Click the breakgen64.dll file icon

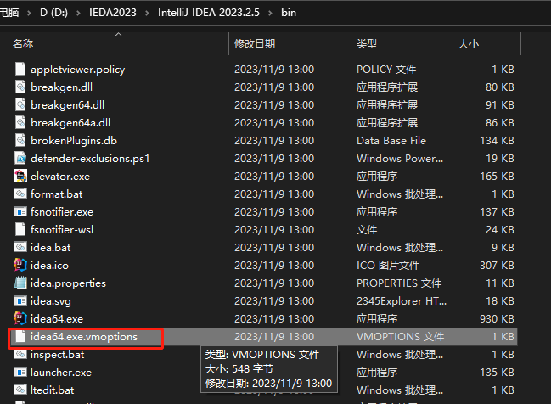(20, 104)
